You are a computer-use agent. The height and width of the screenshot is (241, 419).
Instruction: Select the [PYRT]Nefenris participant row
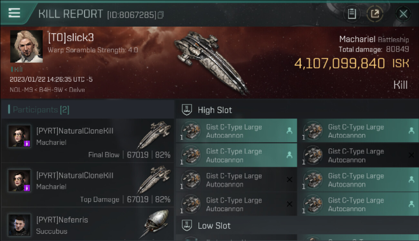coord(87,224)
